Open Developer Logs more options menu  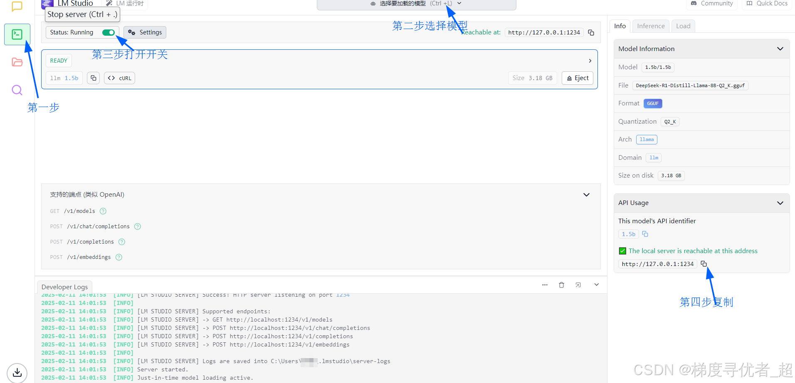point(545,285)
